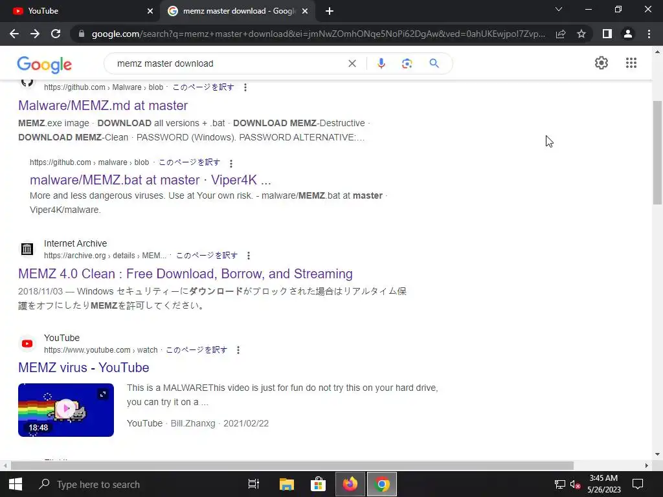Open Microsoft Store from the taskbar
This screenshot has width=663, height=497.
[x=318, y=484]
